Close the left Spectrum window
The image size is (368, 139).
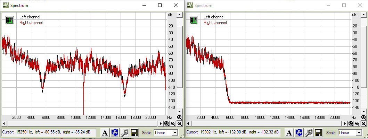click(175, 5)
